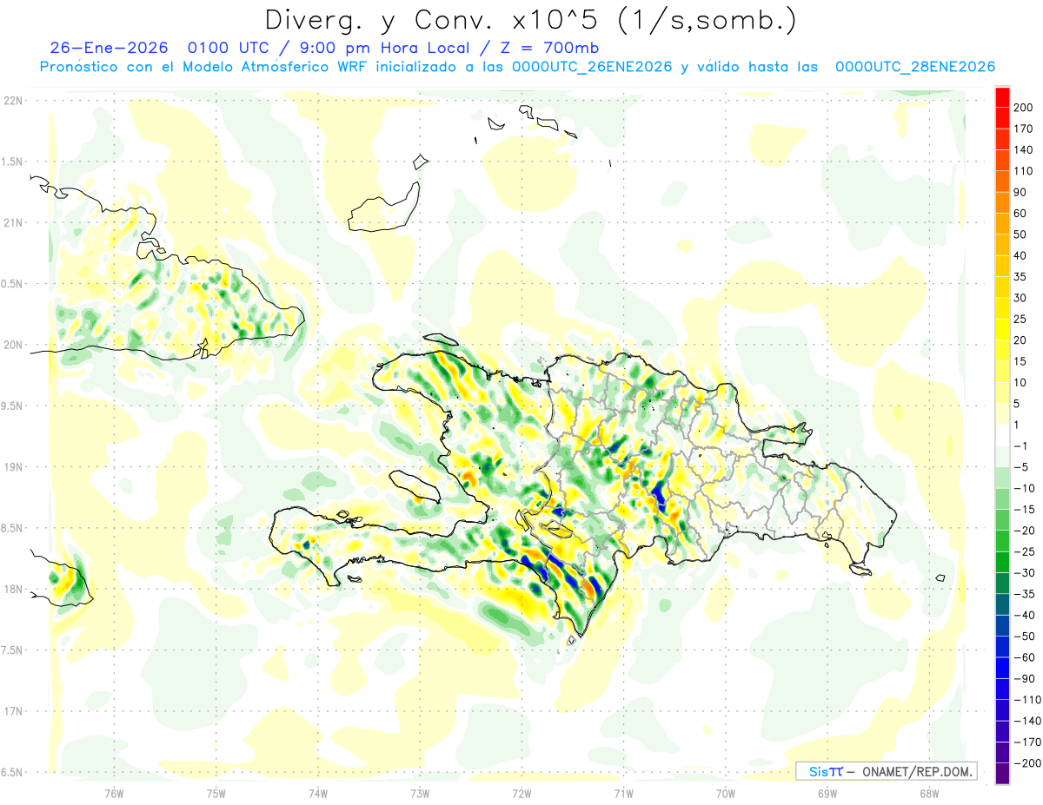
Task: Select the 1.5N latitude label
Action: pos(12,162)
